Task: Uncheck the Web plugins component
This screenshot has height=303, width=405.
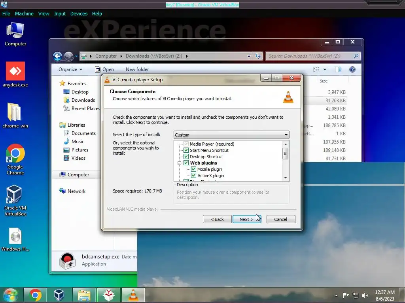Action: click(186, 163)
